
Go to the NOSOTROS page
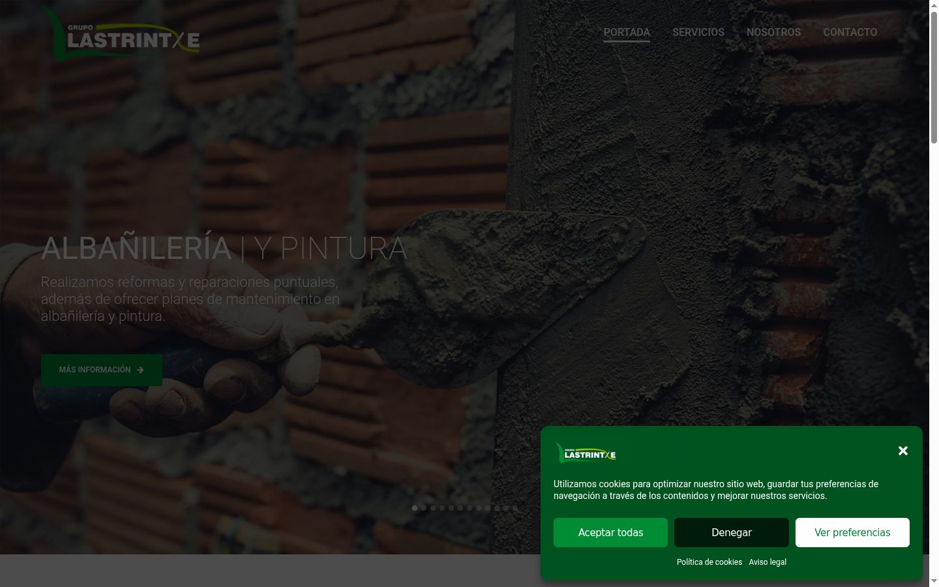click(773, 32)
